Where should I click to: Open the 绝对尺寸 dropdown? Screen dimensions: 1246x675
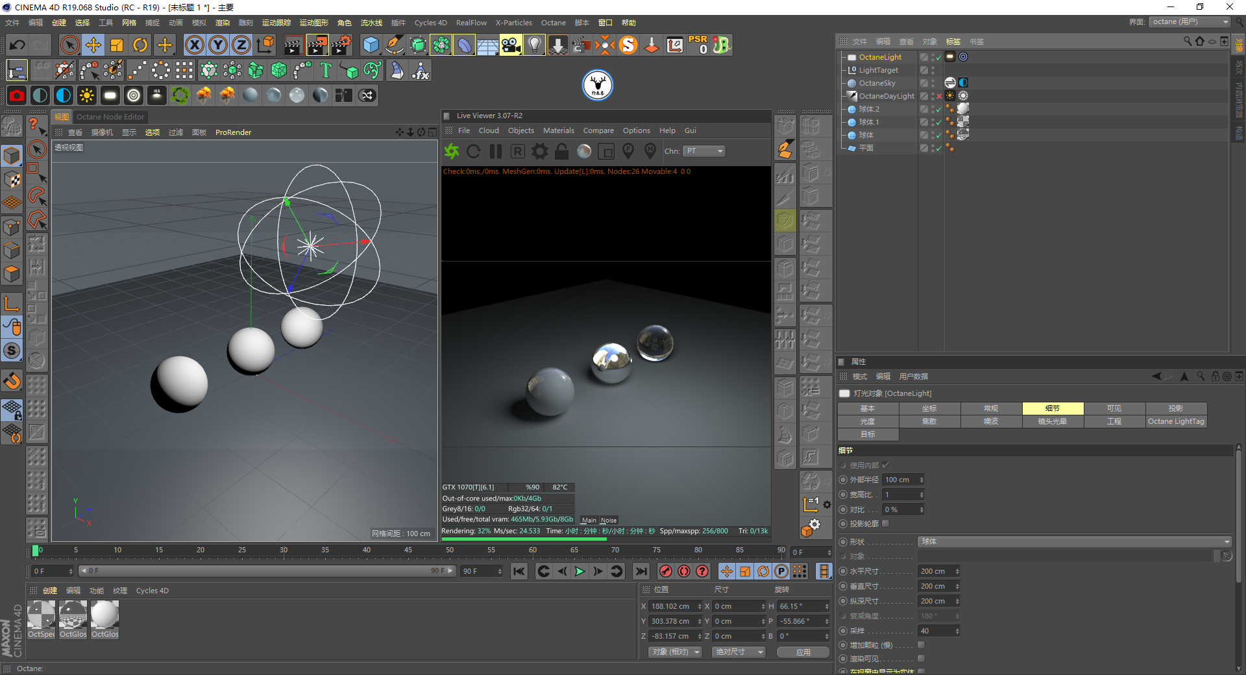pyautogui.click(x=739, y=652)
